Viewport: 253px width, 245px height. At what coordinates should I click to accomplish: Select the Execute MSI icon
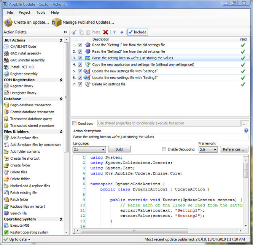pyautogui.click(x=6, y=226)
